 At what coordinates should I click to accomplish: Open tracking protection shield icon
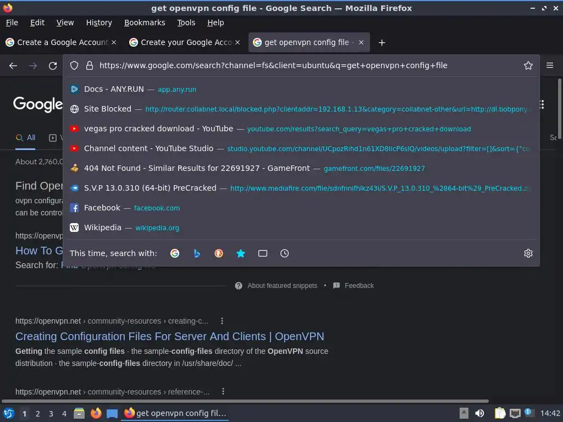74,65
